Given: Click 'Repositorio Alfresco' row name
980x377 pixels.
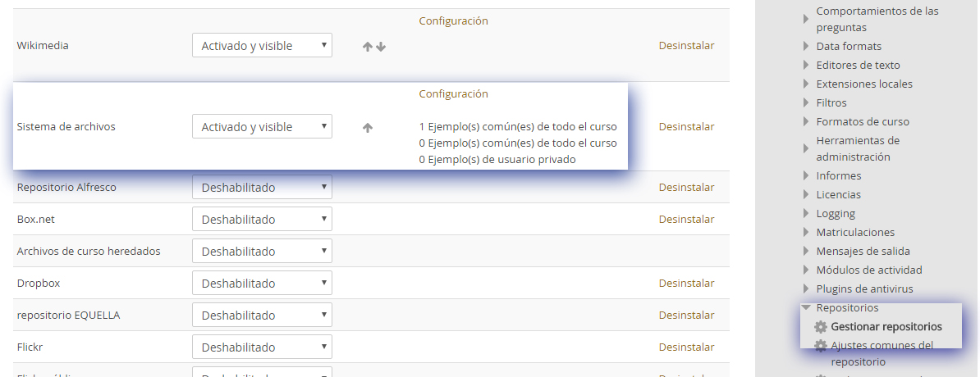Looking at the screenshot, I should pos(66,187).
